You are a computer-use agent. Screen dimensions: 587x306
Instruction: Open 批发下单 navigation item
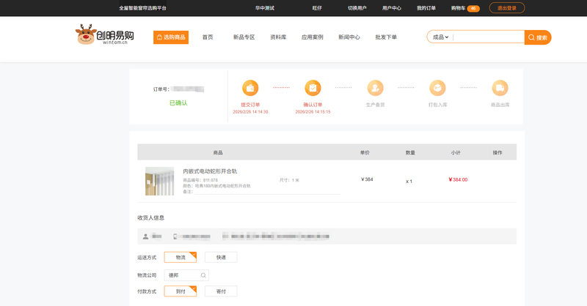386,37
